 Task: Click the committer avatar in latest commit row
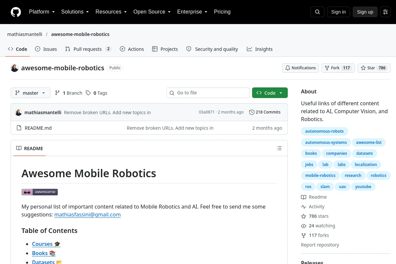[x=18, y=112]
